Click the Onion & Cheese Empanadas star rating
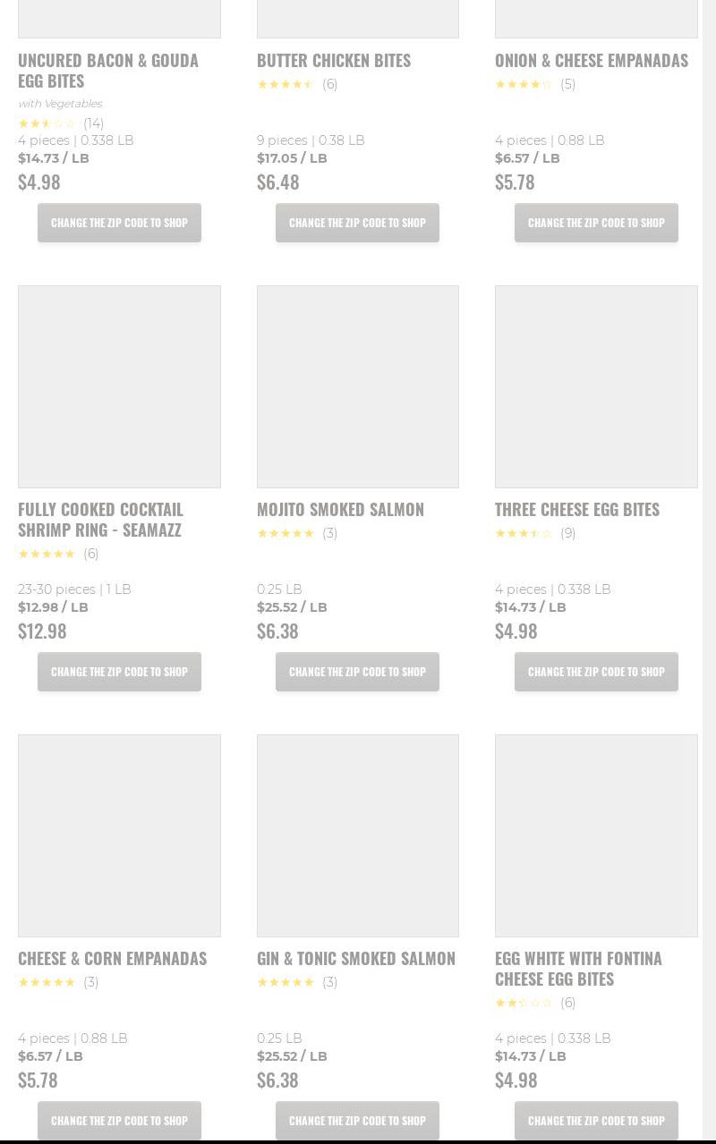716x1144 pixels. 524,84
